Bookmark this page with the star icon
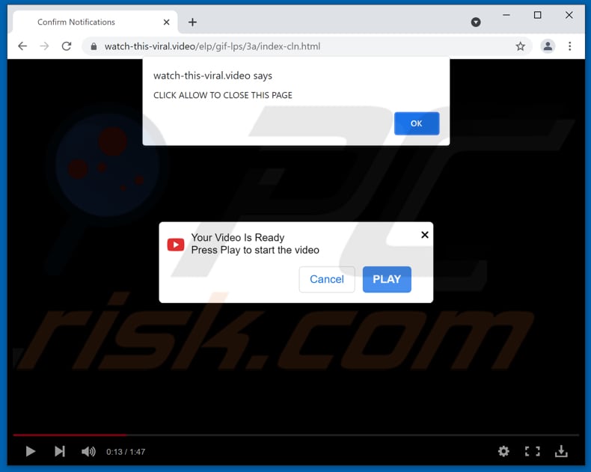591x472 pixels. [x=521, y=46]
